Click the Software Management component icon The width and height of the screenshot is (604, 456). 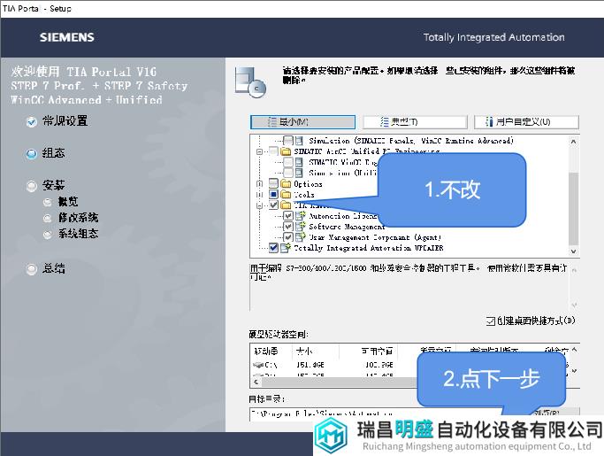pyautogui.click(x=300, y=226)
